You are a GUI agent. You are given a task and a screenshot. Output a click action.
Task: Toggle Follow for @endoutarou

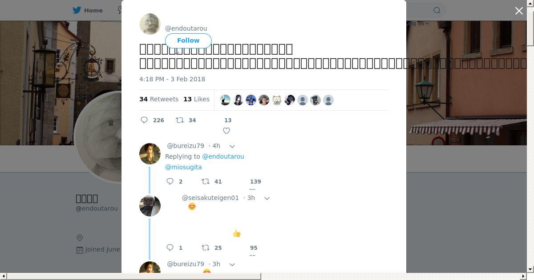pos(188,40)
